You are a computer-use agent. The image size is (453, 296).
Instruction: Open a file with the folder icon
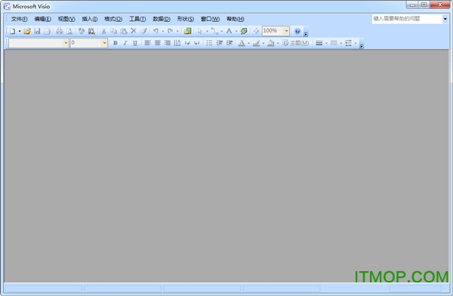tap(27, 31)
